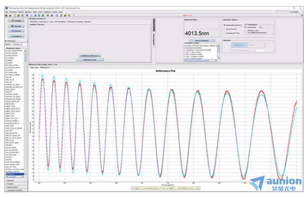Expand the Projects panel
This screenshot has height=197, width=308.
coord(16,184)
